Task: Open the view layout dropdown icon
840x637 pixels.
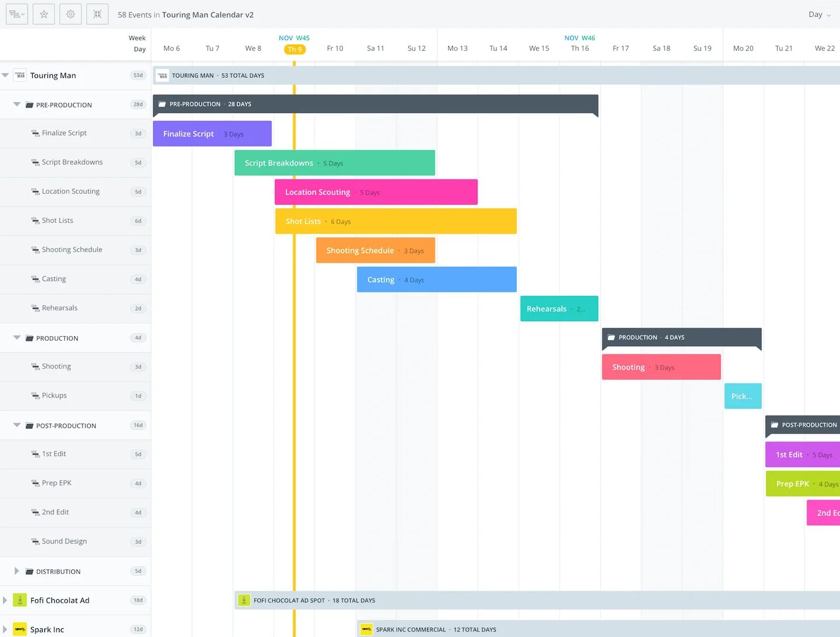Action: pyautogui.click(x=17, y=14)
